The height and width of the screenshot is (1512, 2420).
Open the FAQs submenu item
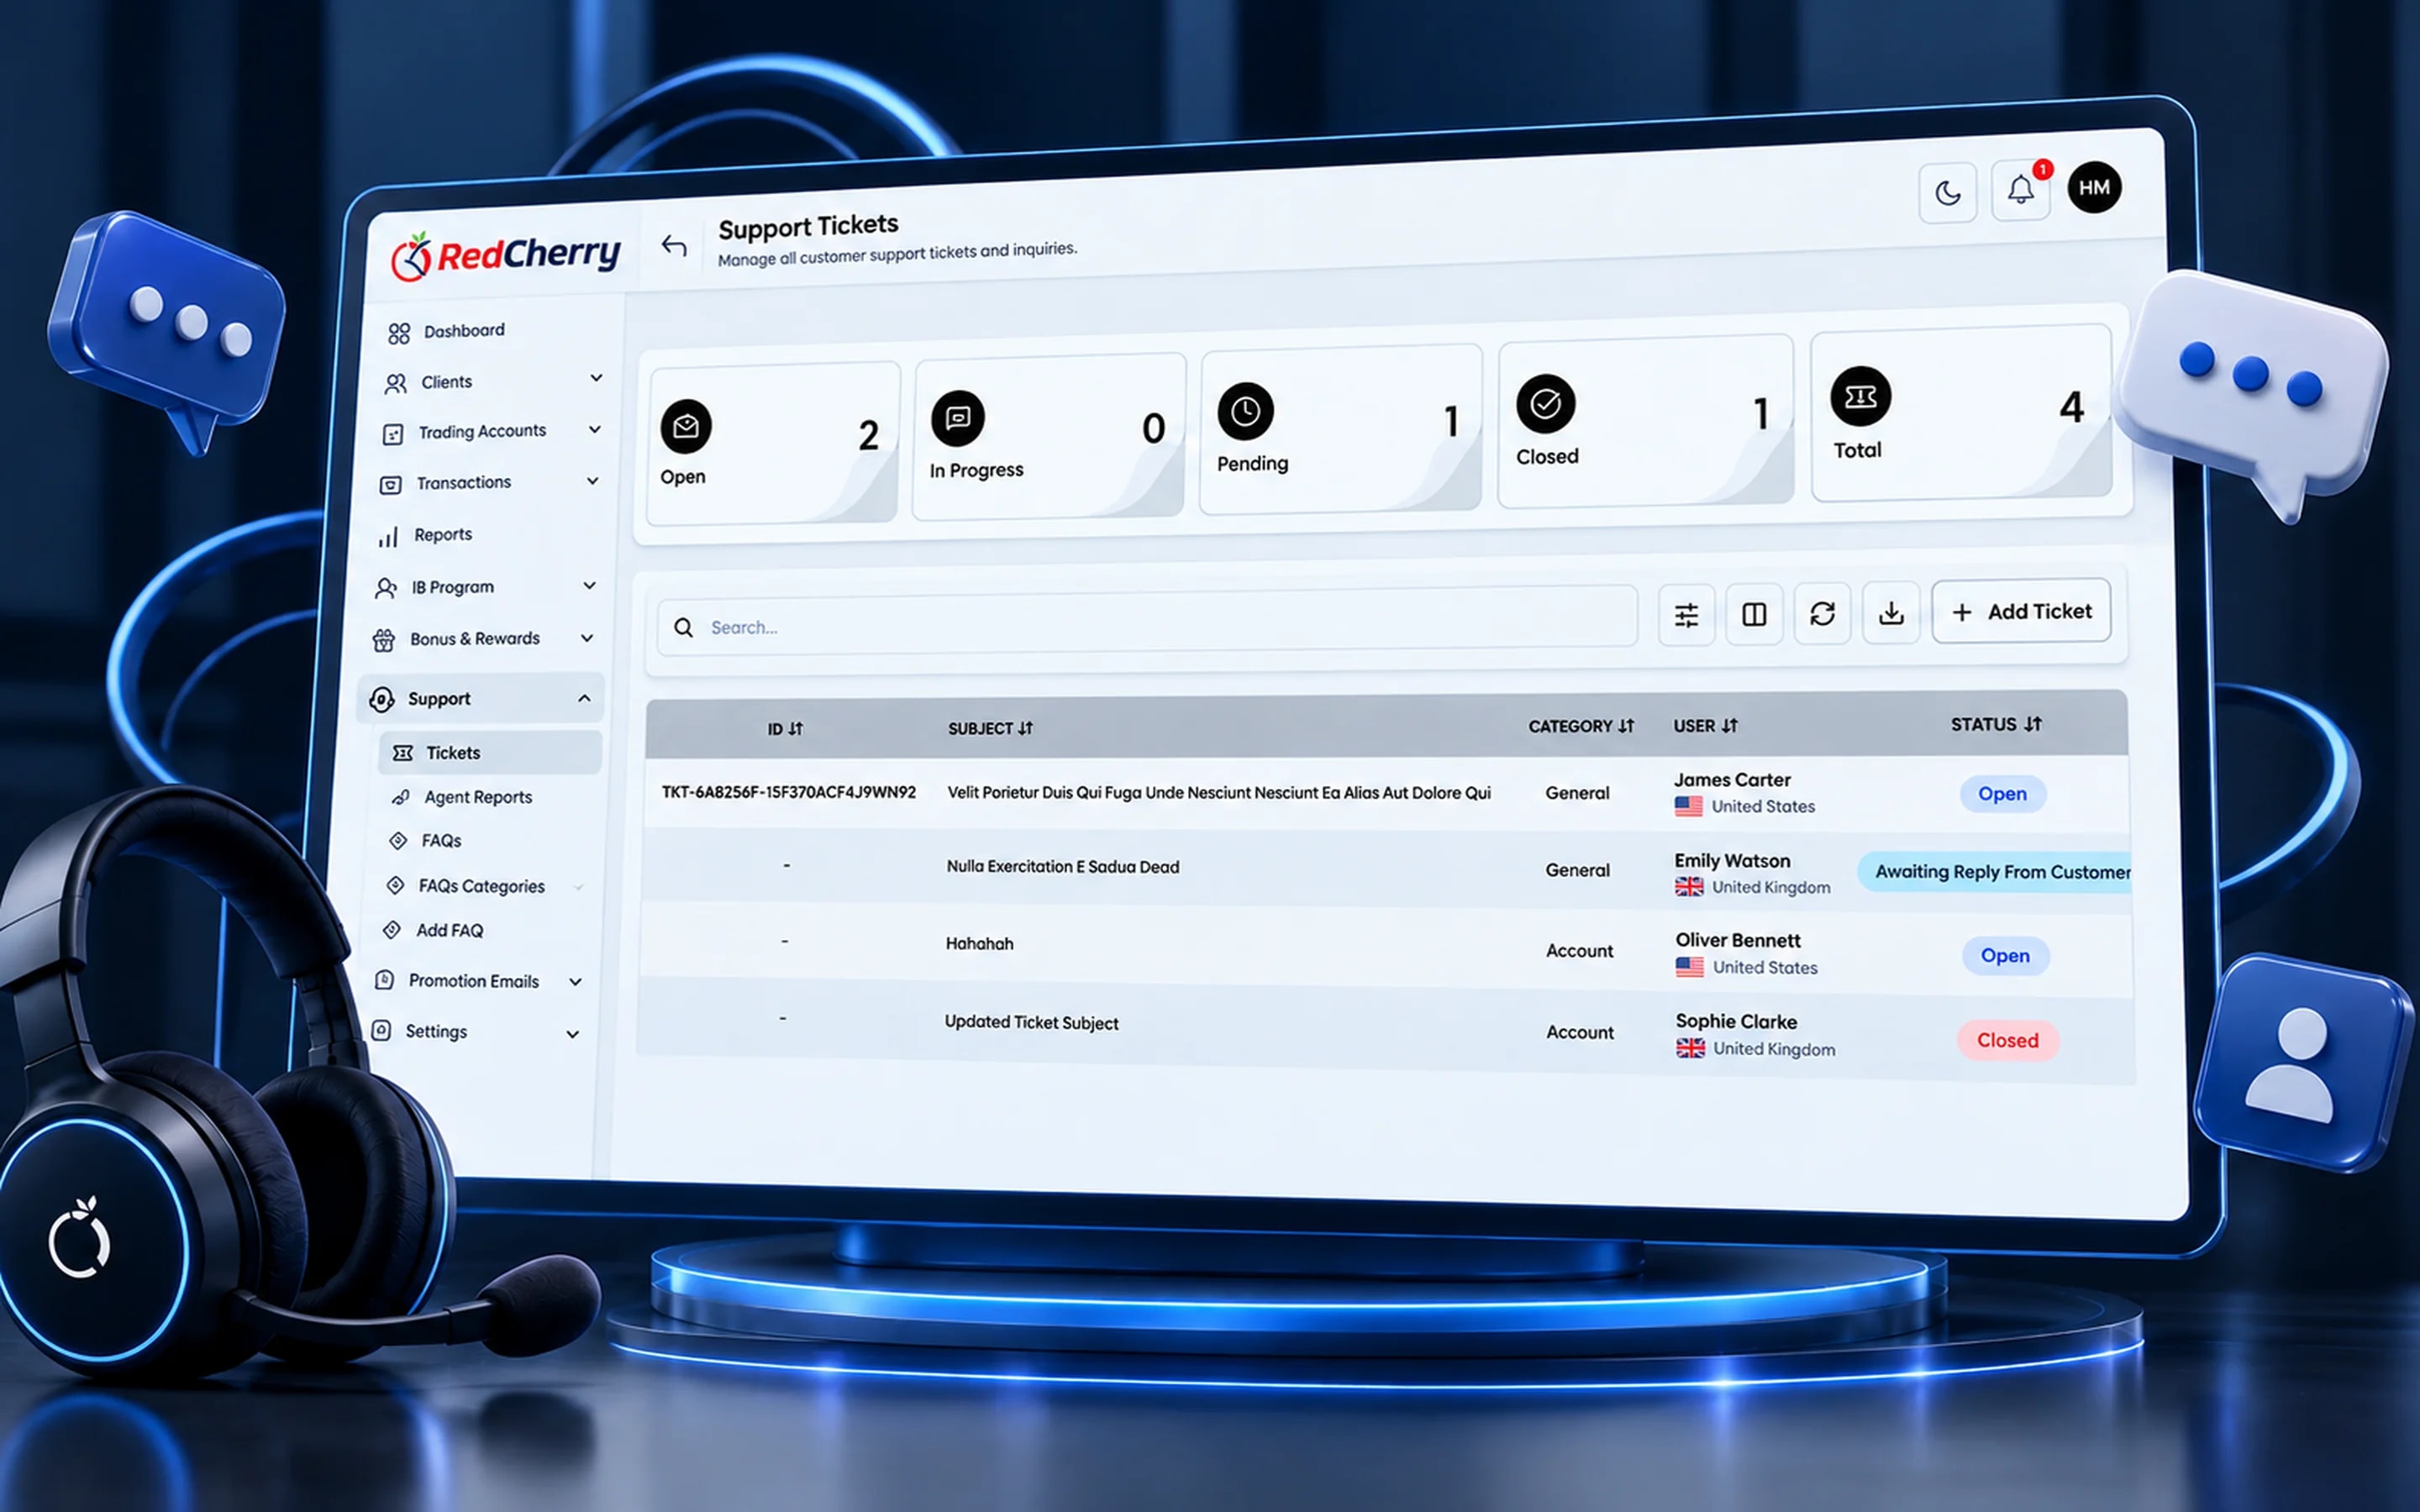(425, 841)
